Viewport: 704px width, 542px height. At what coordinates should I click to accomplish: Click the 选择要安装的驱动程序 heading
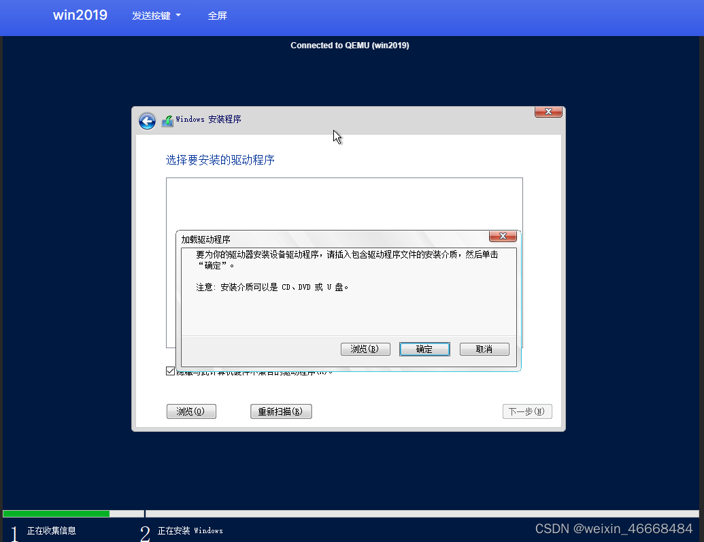point(220,160)
